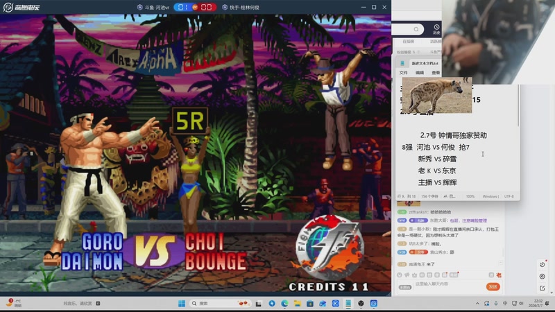Viewport: 555px width, 312px height.
Task: Click the taskbar search box
Action: tap(220, 304)
